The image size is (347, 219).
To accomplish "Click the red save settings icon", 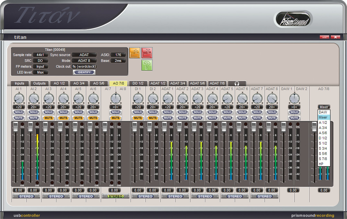I will click(147, 53).
